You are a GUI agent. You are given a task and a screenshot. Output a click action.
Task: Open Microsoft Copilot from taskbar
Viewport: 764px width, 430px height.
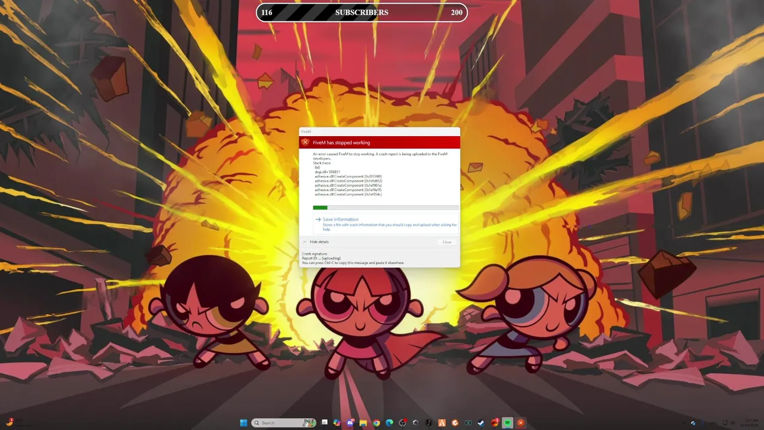tap(337, 423)
